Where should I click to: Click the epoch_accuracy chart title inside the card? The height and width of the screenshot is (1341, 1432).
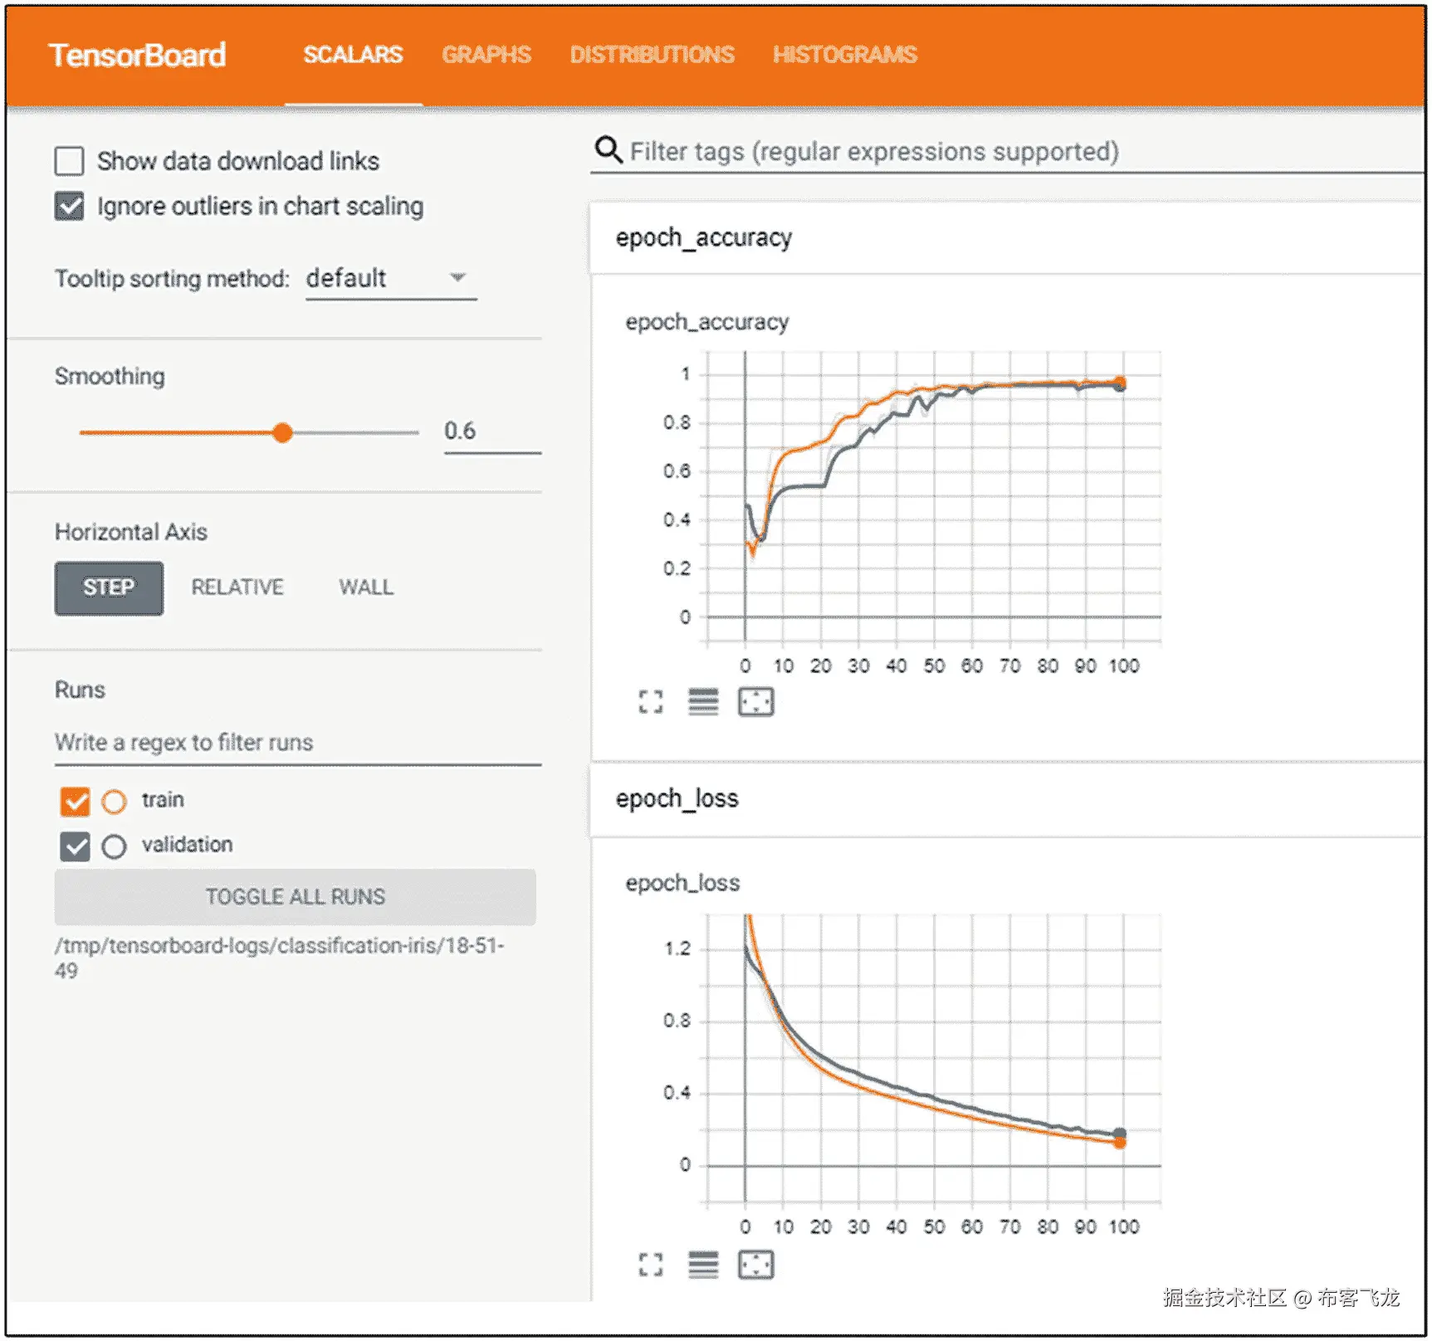click(x=706, y=322)
